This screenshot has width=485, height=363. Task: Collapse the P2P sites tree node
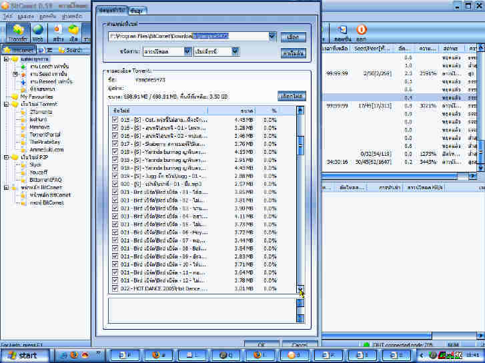point(6,157)
